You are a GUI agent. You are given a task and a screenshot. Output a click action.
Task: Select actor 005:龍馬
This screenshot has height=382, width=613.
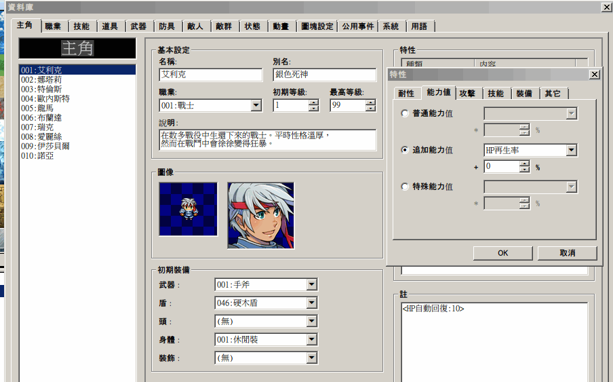(x=77, y=109)
